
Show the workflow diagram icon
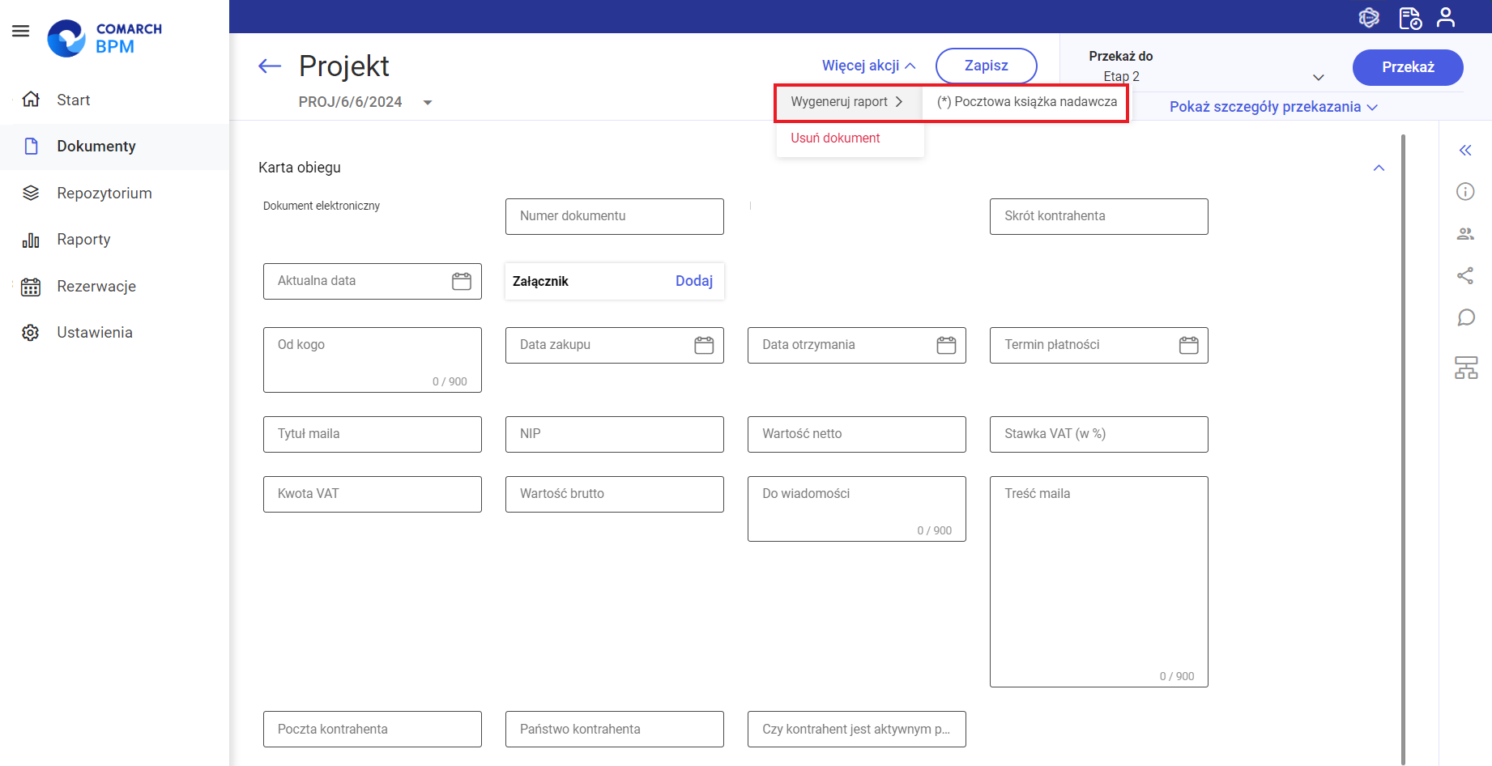click(x=1465, y=368)
